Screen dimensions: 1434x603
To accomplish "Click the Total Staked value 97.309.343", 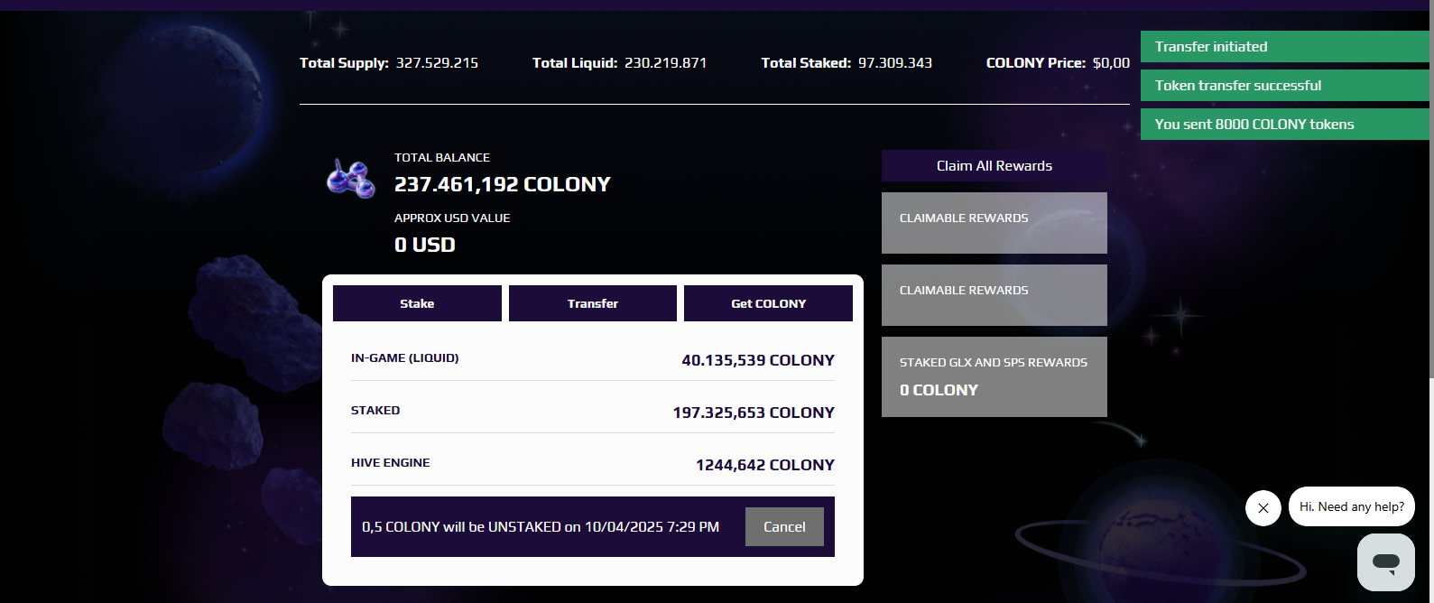I will (x=895, y=63).
